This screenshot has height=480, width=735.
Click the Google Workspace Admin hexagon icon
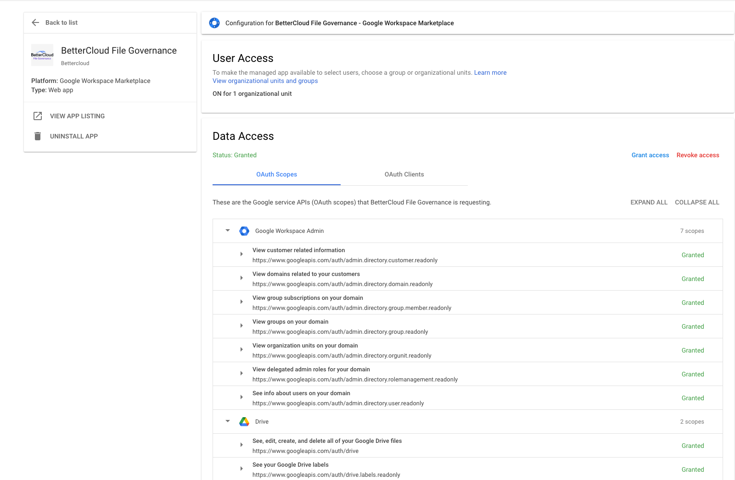pyautogui.click(x=244, y=231)
